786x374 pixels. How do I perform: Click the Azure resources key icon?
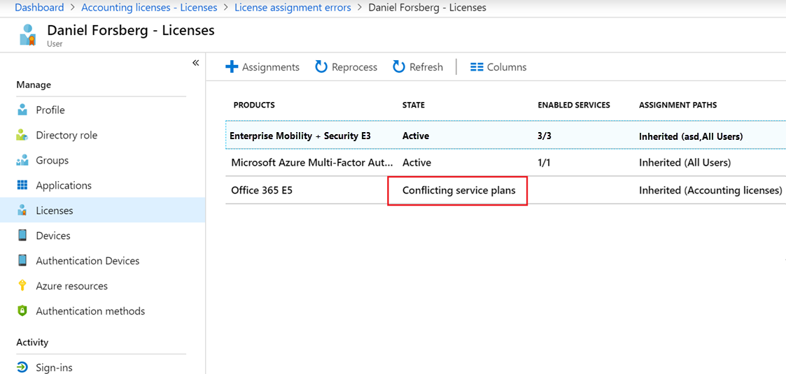click(x=22, y=286)
